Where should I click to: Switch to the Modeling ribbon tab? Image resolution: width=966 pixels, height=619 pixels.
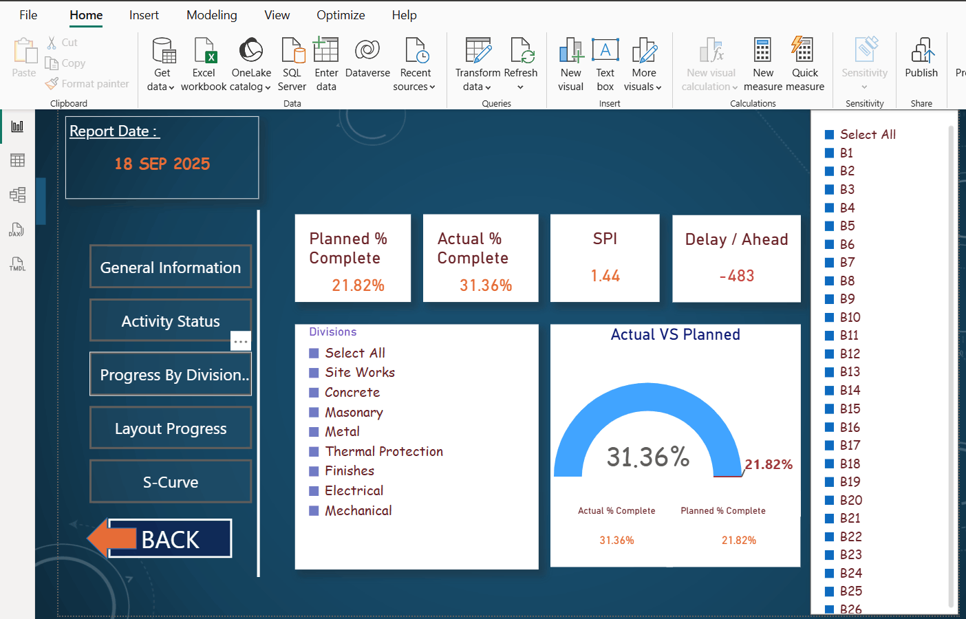(x=211, y=14)
